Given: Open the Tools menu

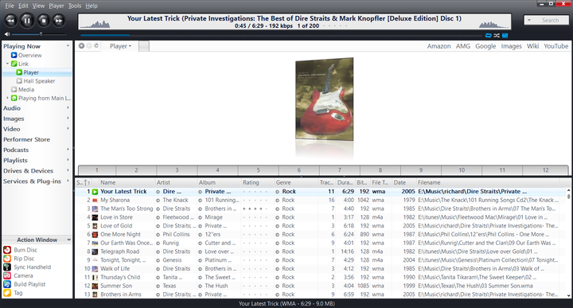Looking at the screenshot, I should (x=75, y=6).
